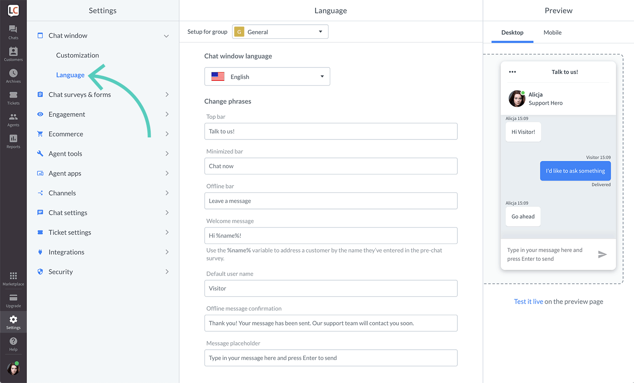Click the Welcome message input field
The width and height of the screenshot is (634, 383).
331,236
